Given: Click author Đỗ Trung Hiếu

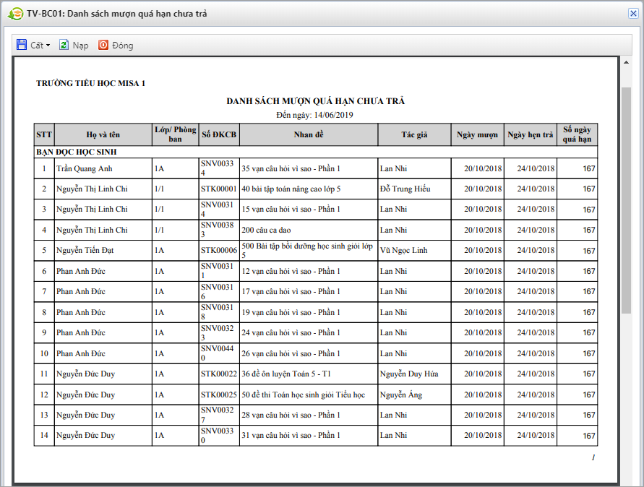Looking at the screenshot, I should (405, 189).
